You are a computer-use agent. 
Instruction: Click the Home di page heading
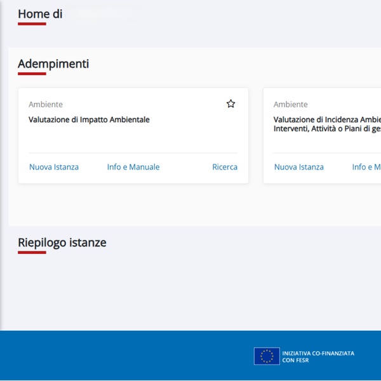click(x=40, y=14)
